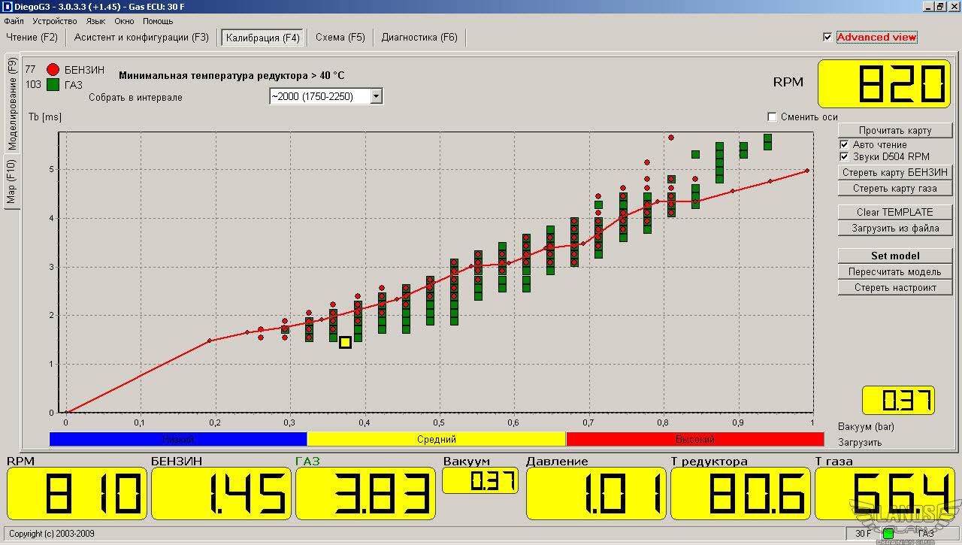
Task: Open the RPM interval ~2000 dropdown
Action: pyautogui.click(x=377, y=96)
